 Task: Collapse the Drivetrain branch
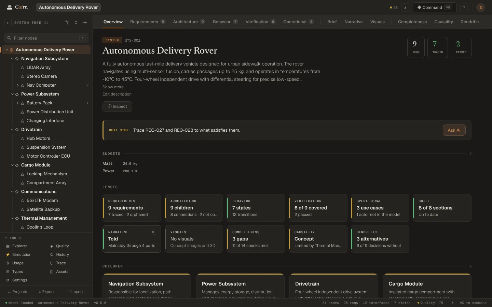coord(12,130)
